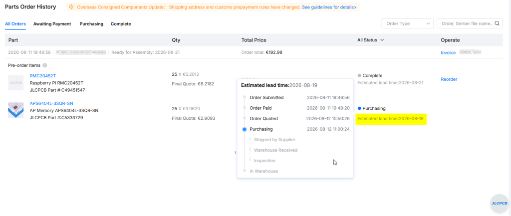Click Reorder for RMC20452T
Image resolution: width=511 pixels, height=216 pixels.
449,79
